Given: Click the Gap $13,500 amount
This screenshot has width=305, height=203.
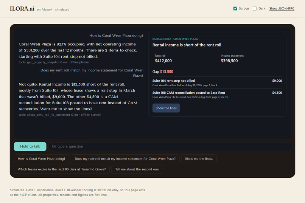Looking at the screenshot, I should pyautogui.click(x=167, y=72).
